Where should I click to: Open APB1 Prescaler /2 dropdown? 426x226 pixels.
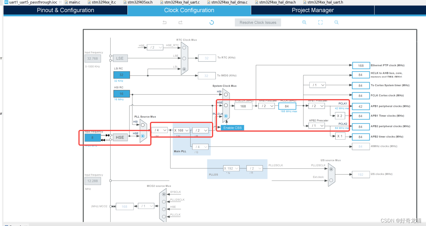[x=317, y=106]
